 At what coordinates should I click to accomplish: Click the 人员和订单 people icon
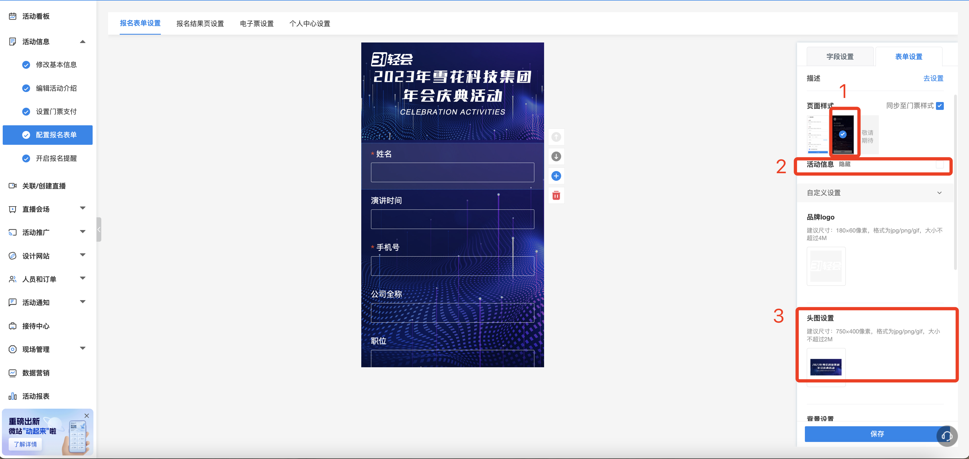click(x=12, y=279)
